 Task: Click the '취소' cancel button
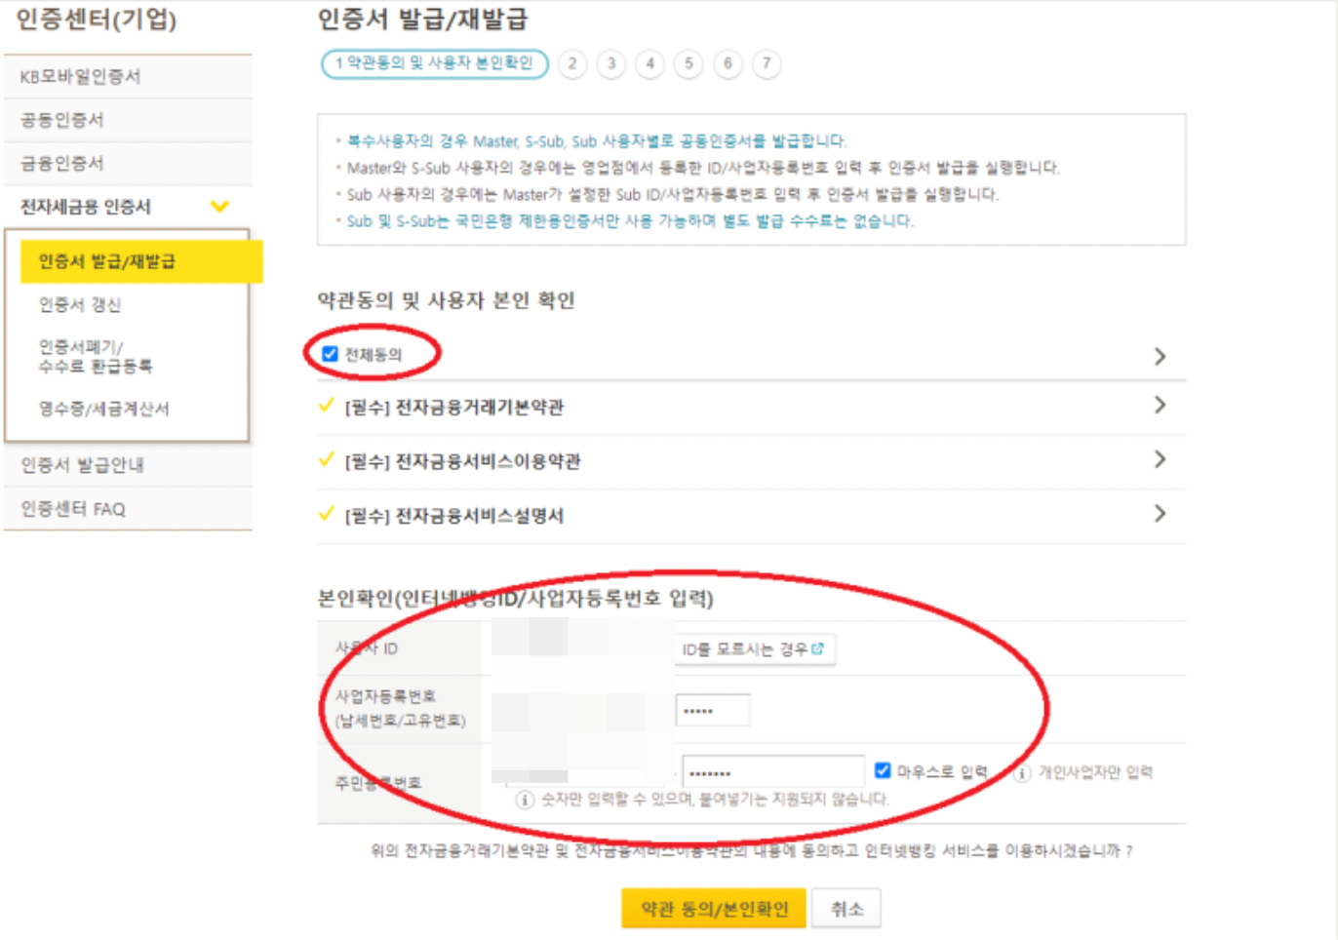pos(847,907)
